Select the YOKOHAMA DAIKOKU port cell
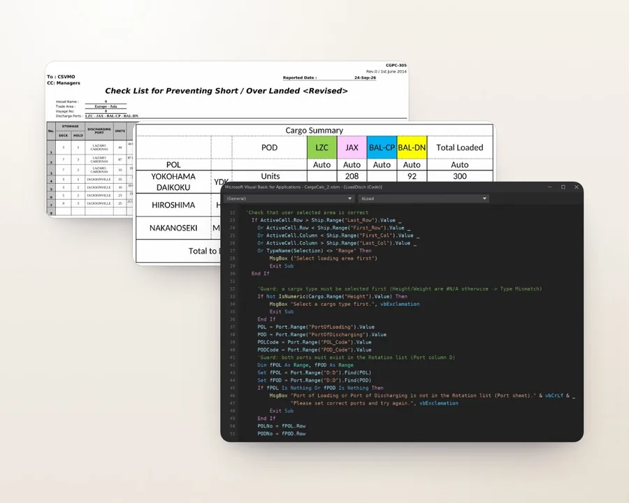The height and width of the screenshot is (503, 629). (x=173, y=182)
